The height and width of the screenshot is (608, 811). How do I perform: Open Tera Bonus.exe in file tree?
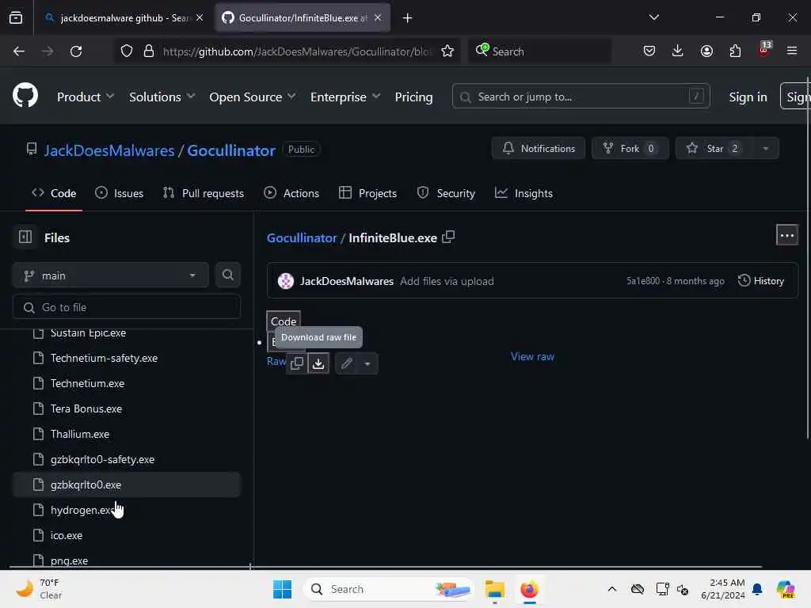127,408
